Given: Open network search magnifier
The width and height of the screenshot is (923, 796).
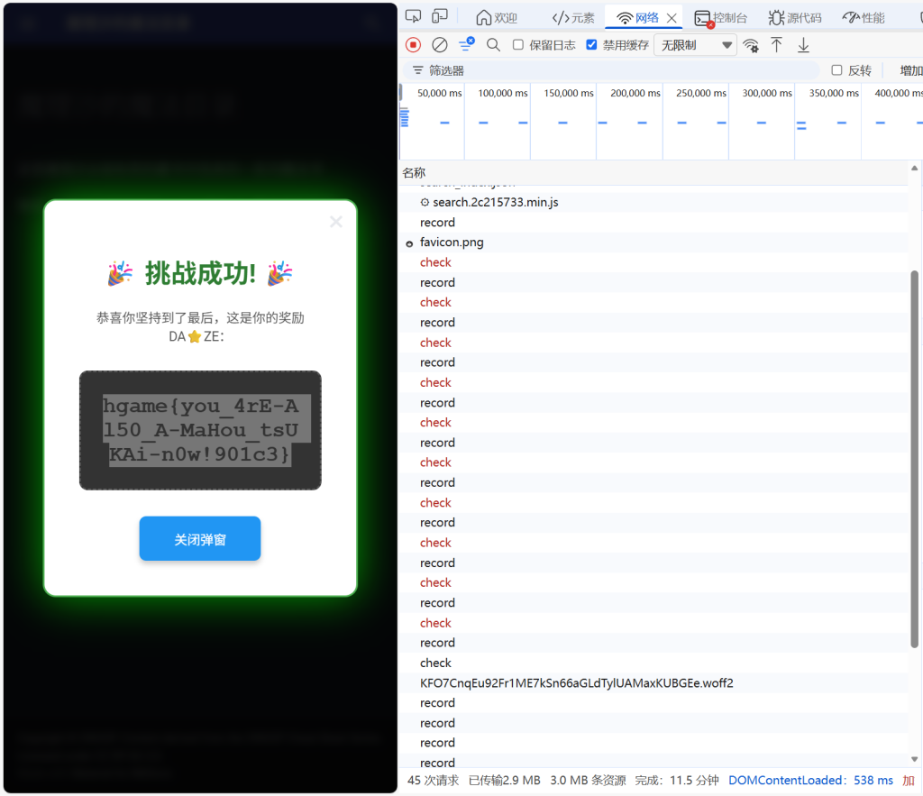Looking at the screenshot, I should (x=493, y=44).
